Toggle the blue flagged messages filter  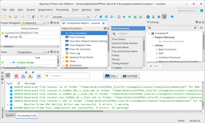(39, 76)
